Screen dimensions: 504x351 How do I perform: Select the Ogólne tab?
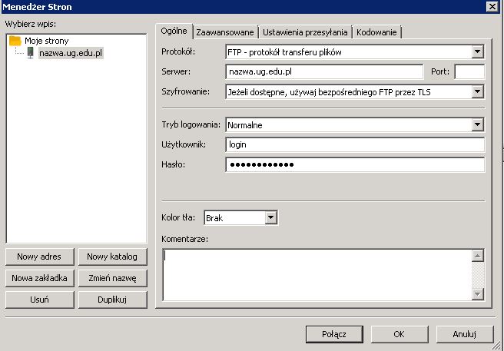(x=173, y=31)
